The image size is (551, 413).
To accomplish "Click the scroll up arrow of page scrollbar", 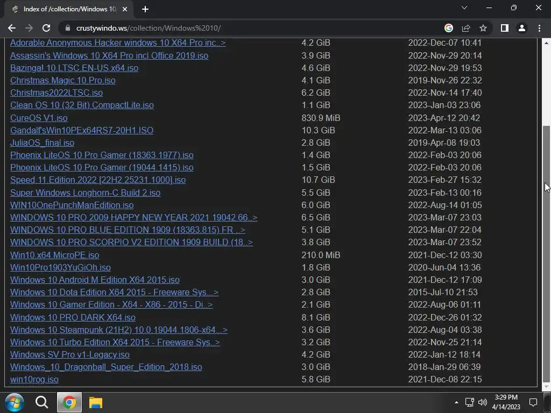I will 547,43.
